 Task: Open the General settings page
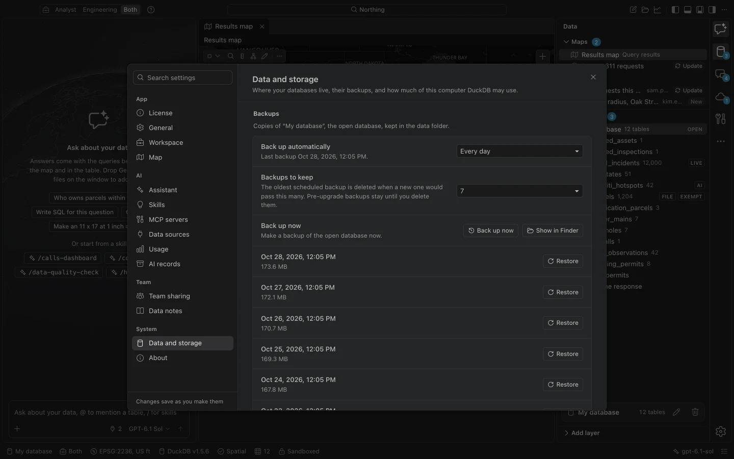(182, 128)
